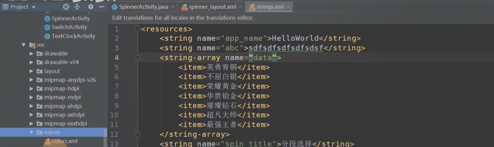Click class icon beside SwitchActivity
This screenshot has height=147, width=494.
[x=47, y=27]
